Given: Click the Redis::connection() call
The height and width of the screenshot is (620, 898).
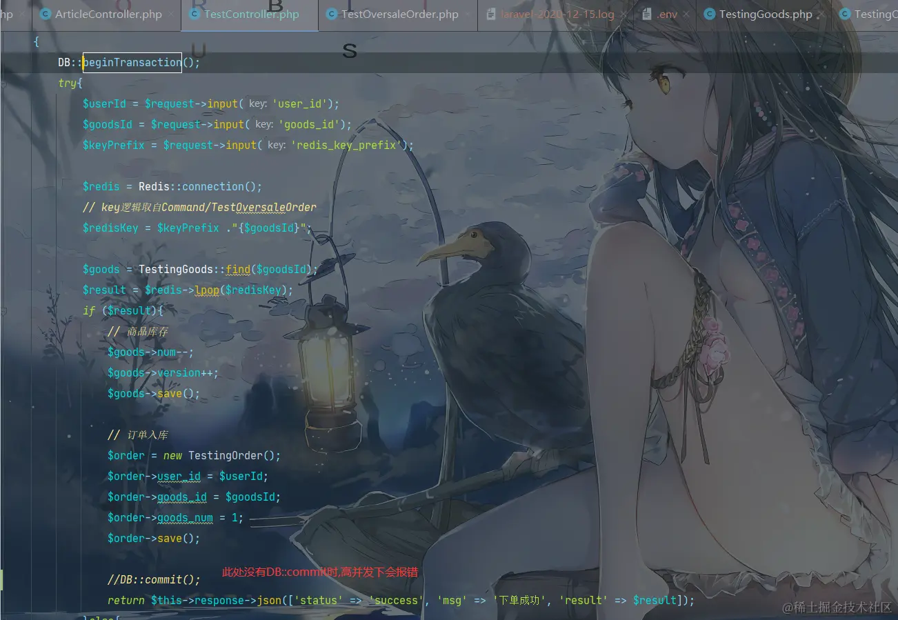Looking at the screenshot, I should 201,187.
